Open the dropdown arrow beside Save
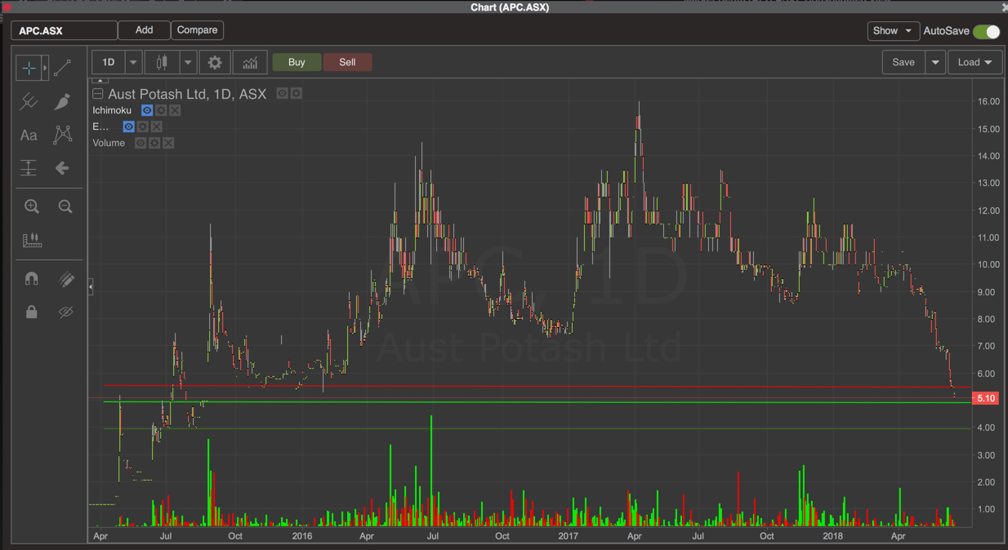 coord(935,62)
